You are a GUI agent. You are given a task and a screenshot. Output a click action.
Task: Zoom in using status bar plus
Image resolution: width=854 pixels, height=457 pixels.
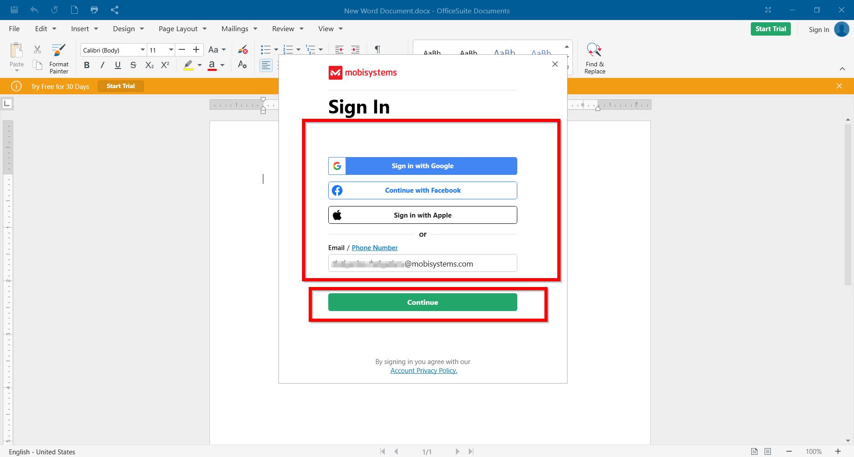(838, 451)
